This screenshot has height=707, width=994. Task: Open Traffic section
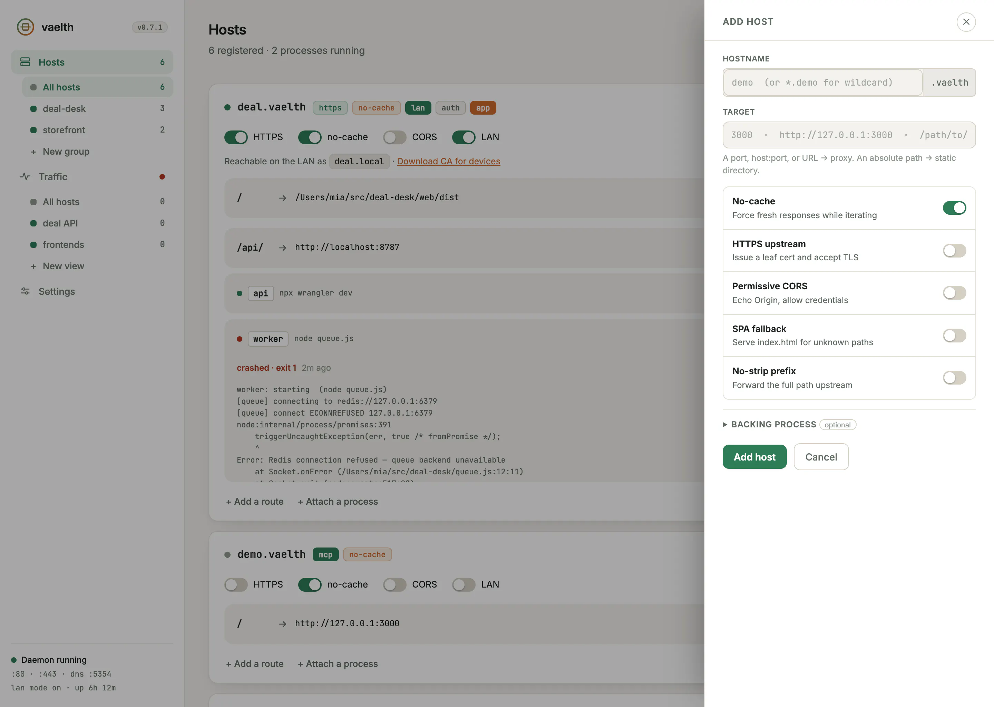(92, 177)
